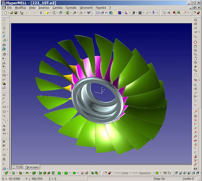Click the green color swatch in bottom toolbar

[x=157, y=173]
